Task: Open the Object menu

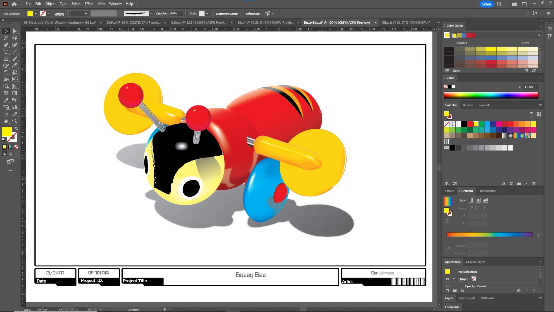Action: coord(50,4)
